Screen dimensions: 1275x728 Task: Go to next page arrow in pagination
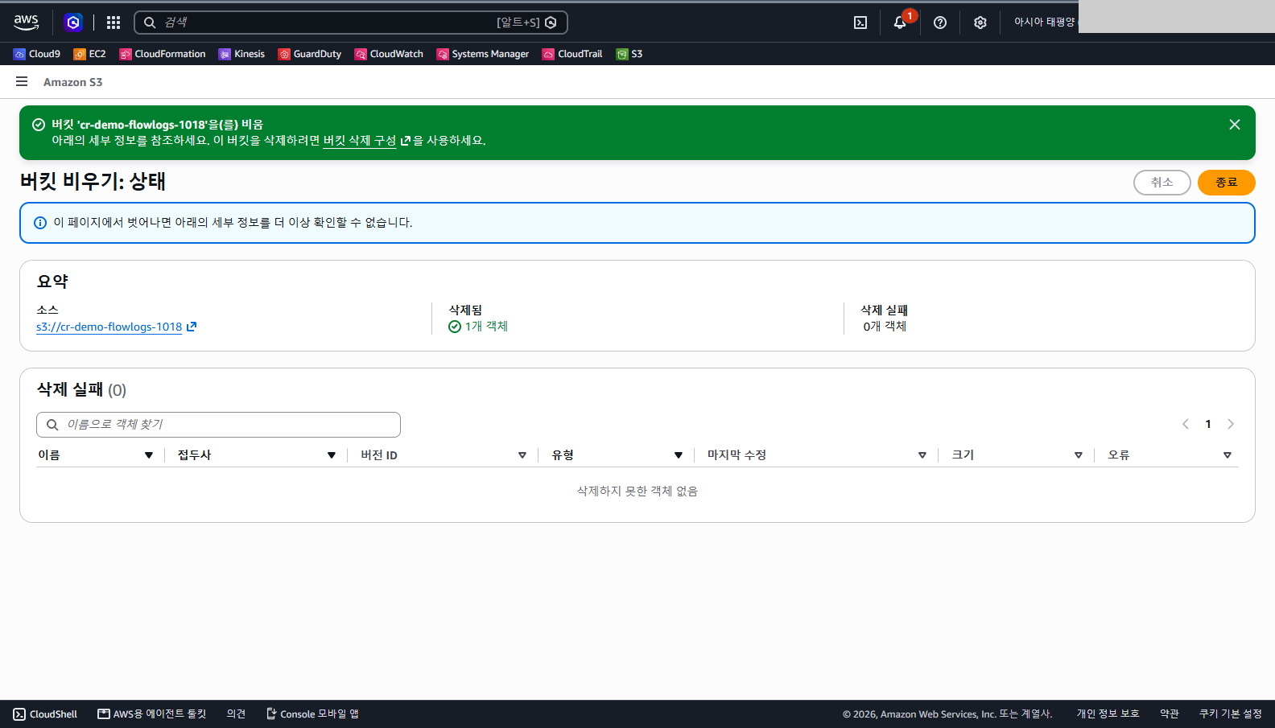pyautogui.click(x=1231, y=424)
